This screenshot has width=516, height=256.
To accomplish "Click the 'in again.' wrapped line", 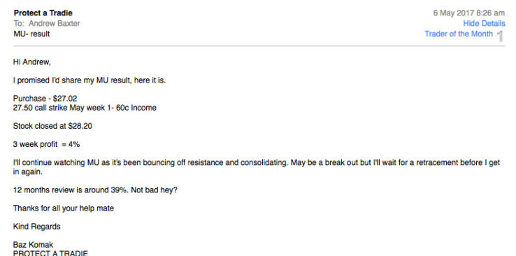I will tap(28, 172).
